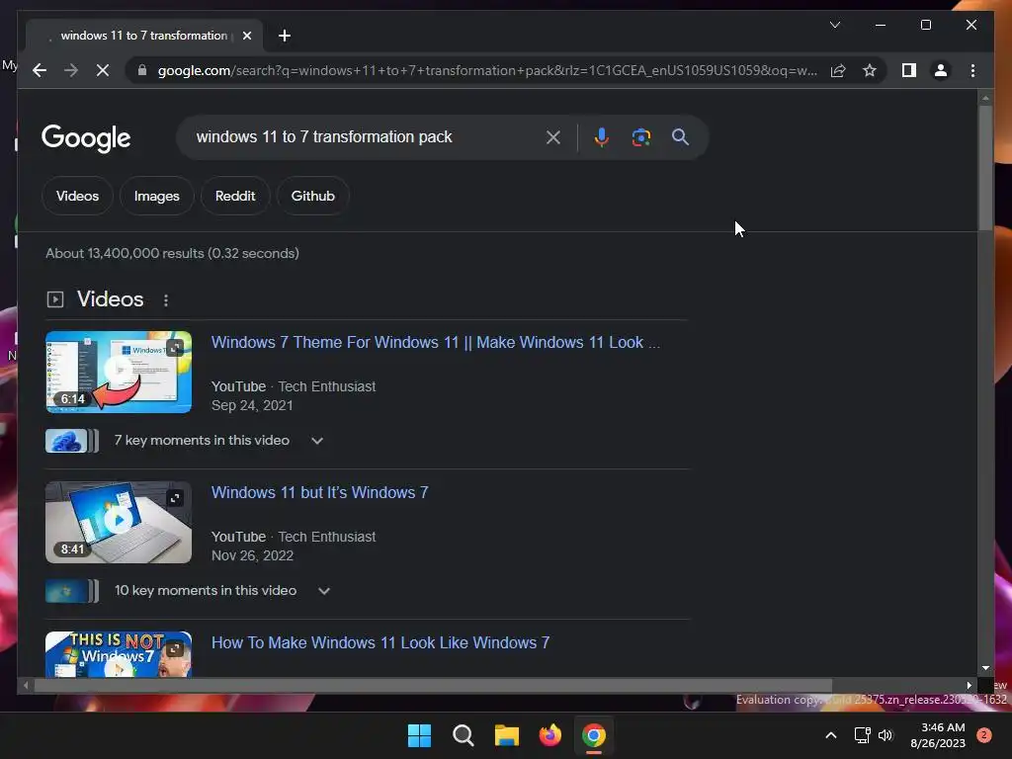Open Chrome's side panel
The height and width of the screenshot is (759, 1012).
[x=909, y=70]
